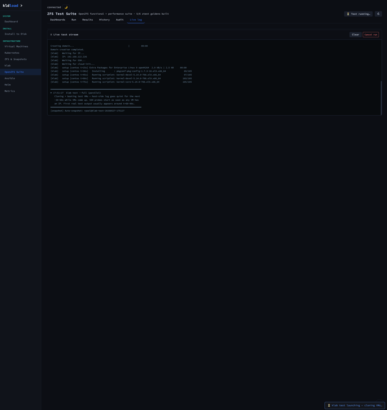Viewport: 387px width, 410px height.
Task: Switch to the Run tab
Action: 74,20
